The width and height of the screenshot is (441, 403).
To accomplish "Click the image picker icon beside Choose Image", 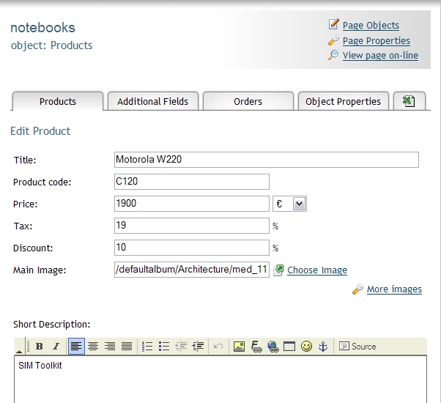I will click(278, 270).
